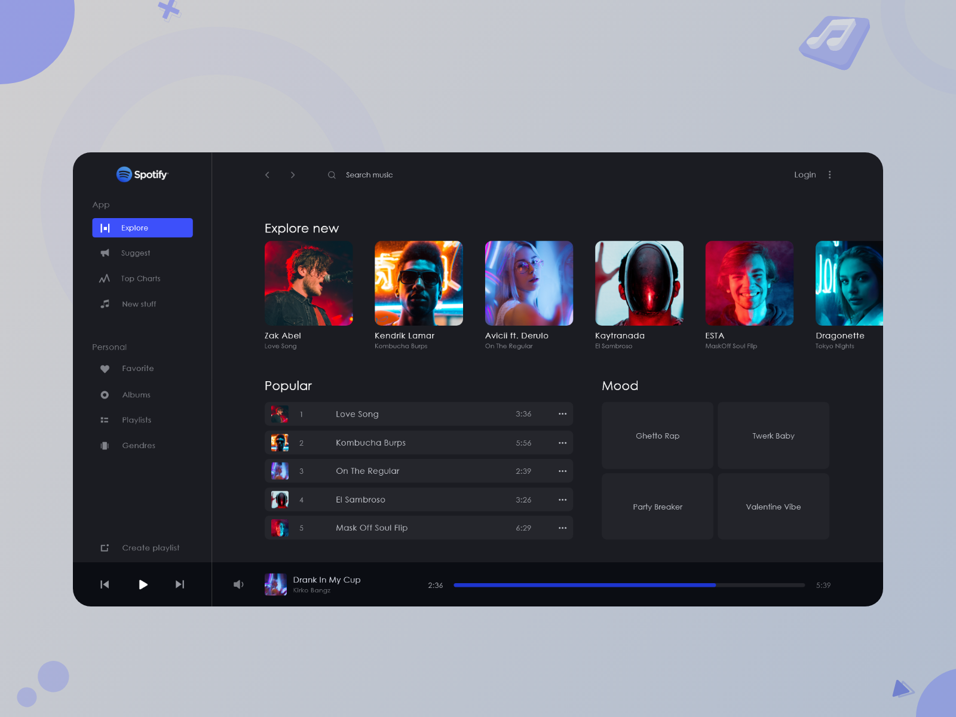
Task: Click the Love Song row thumbnail
Action: [x=280, y=414]
